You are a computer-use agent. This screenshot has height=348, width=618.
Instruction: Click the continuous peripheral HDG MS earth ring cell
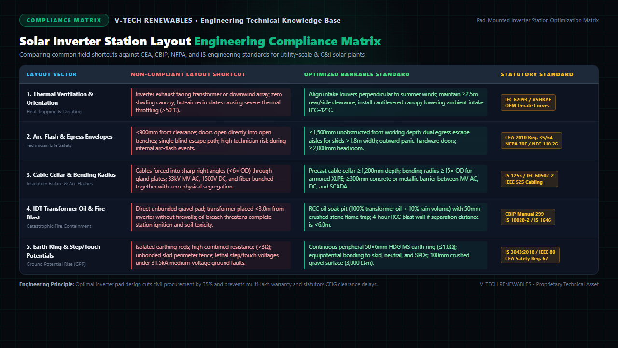point(395,255)
